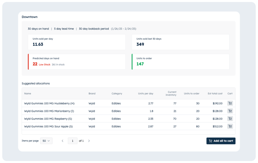Screen dimensions: 258x163
Task: Sort by Units to order column
Action: click(x=191, y=94)
